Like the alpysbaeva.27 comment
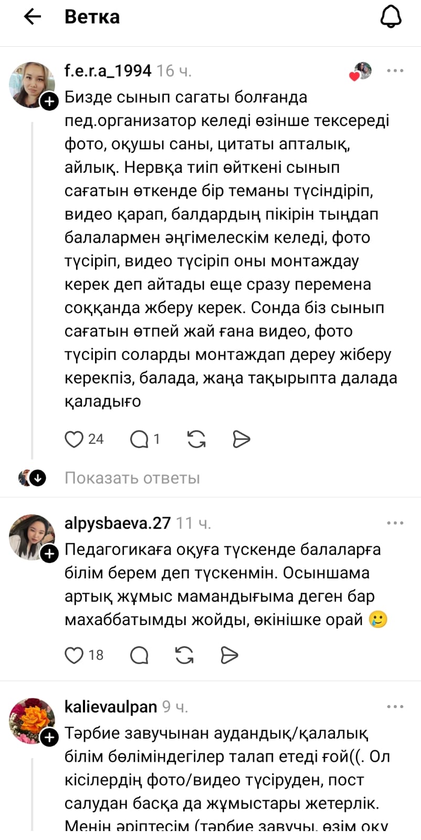This screenshot has width=421, height=840. click(x=74, y=655)
